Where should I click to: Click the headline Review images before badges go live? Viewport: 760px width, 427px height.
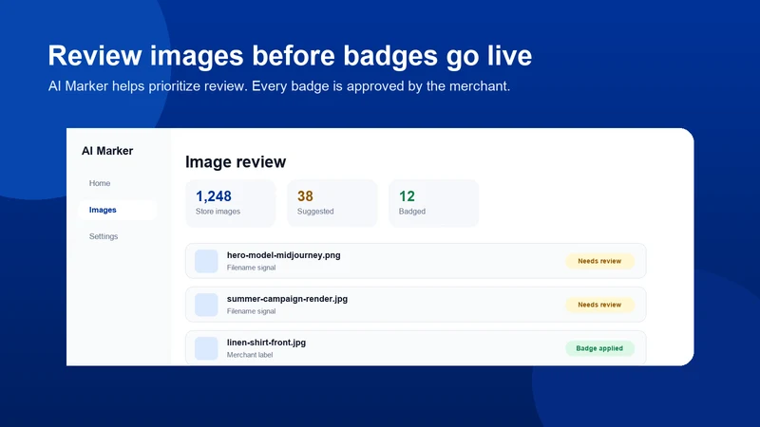click(x=290, y=56)
